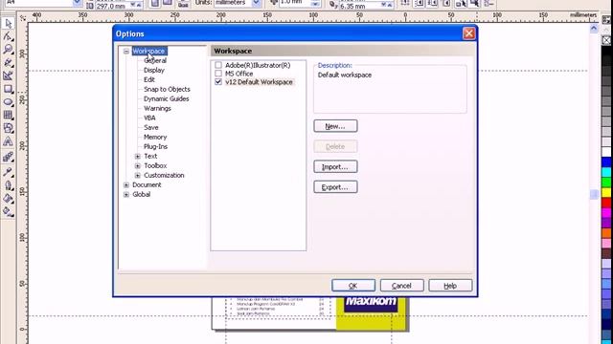Pick the magenta swatch in color palette

pyautogui.click(x=606, y=212)
